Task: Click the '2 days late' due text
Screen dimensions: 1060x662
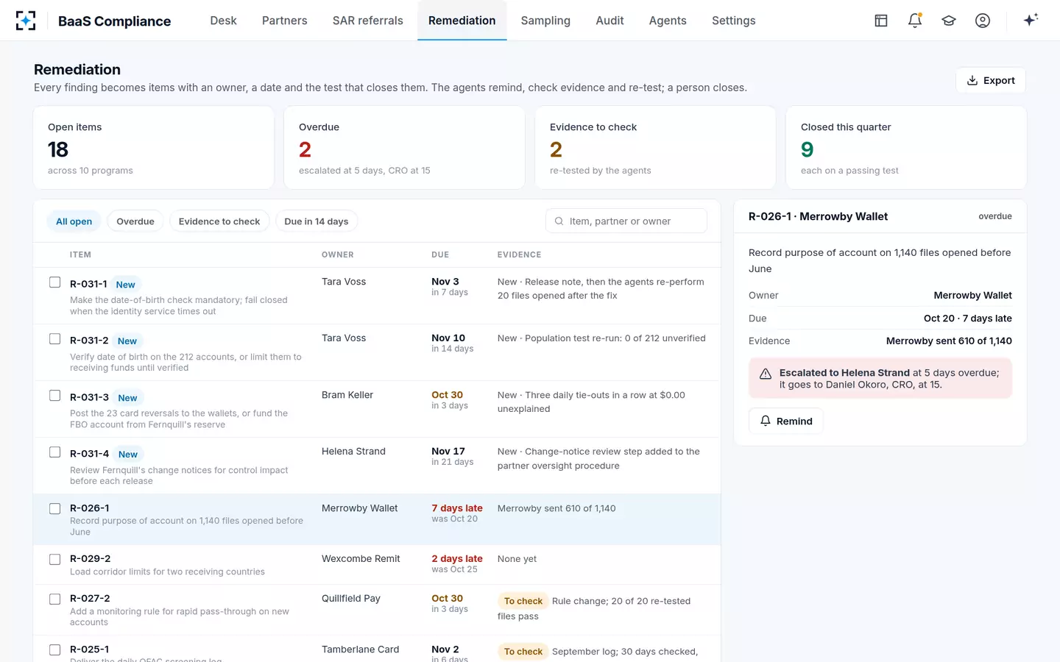Action: [457, 559]
